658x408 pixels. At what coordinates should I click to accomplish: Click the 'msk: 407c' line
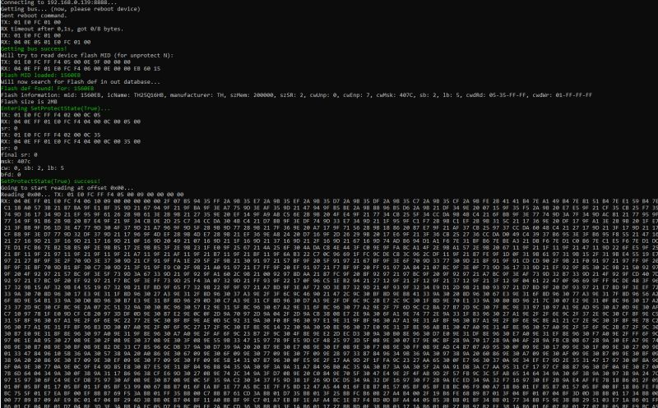pos(16,161)
